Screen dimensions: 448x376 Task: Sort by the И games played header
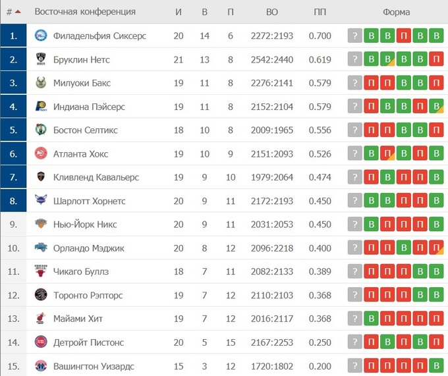[179, 12]
